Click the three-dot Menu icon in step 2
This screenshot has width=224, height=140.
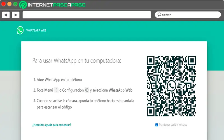[x=56, y=90]
